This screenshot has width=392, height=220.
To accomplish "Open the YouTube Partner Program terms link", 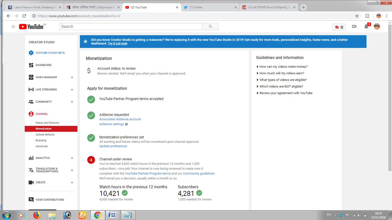I will coord(148,173).
